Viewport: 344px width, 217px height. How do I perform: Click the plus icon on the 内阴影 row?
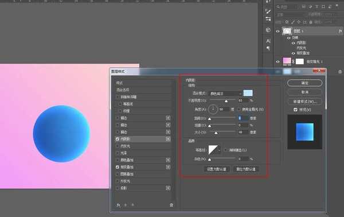(168, 139)
